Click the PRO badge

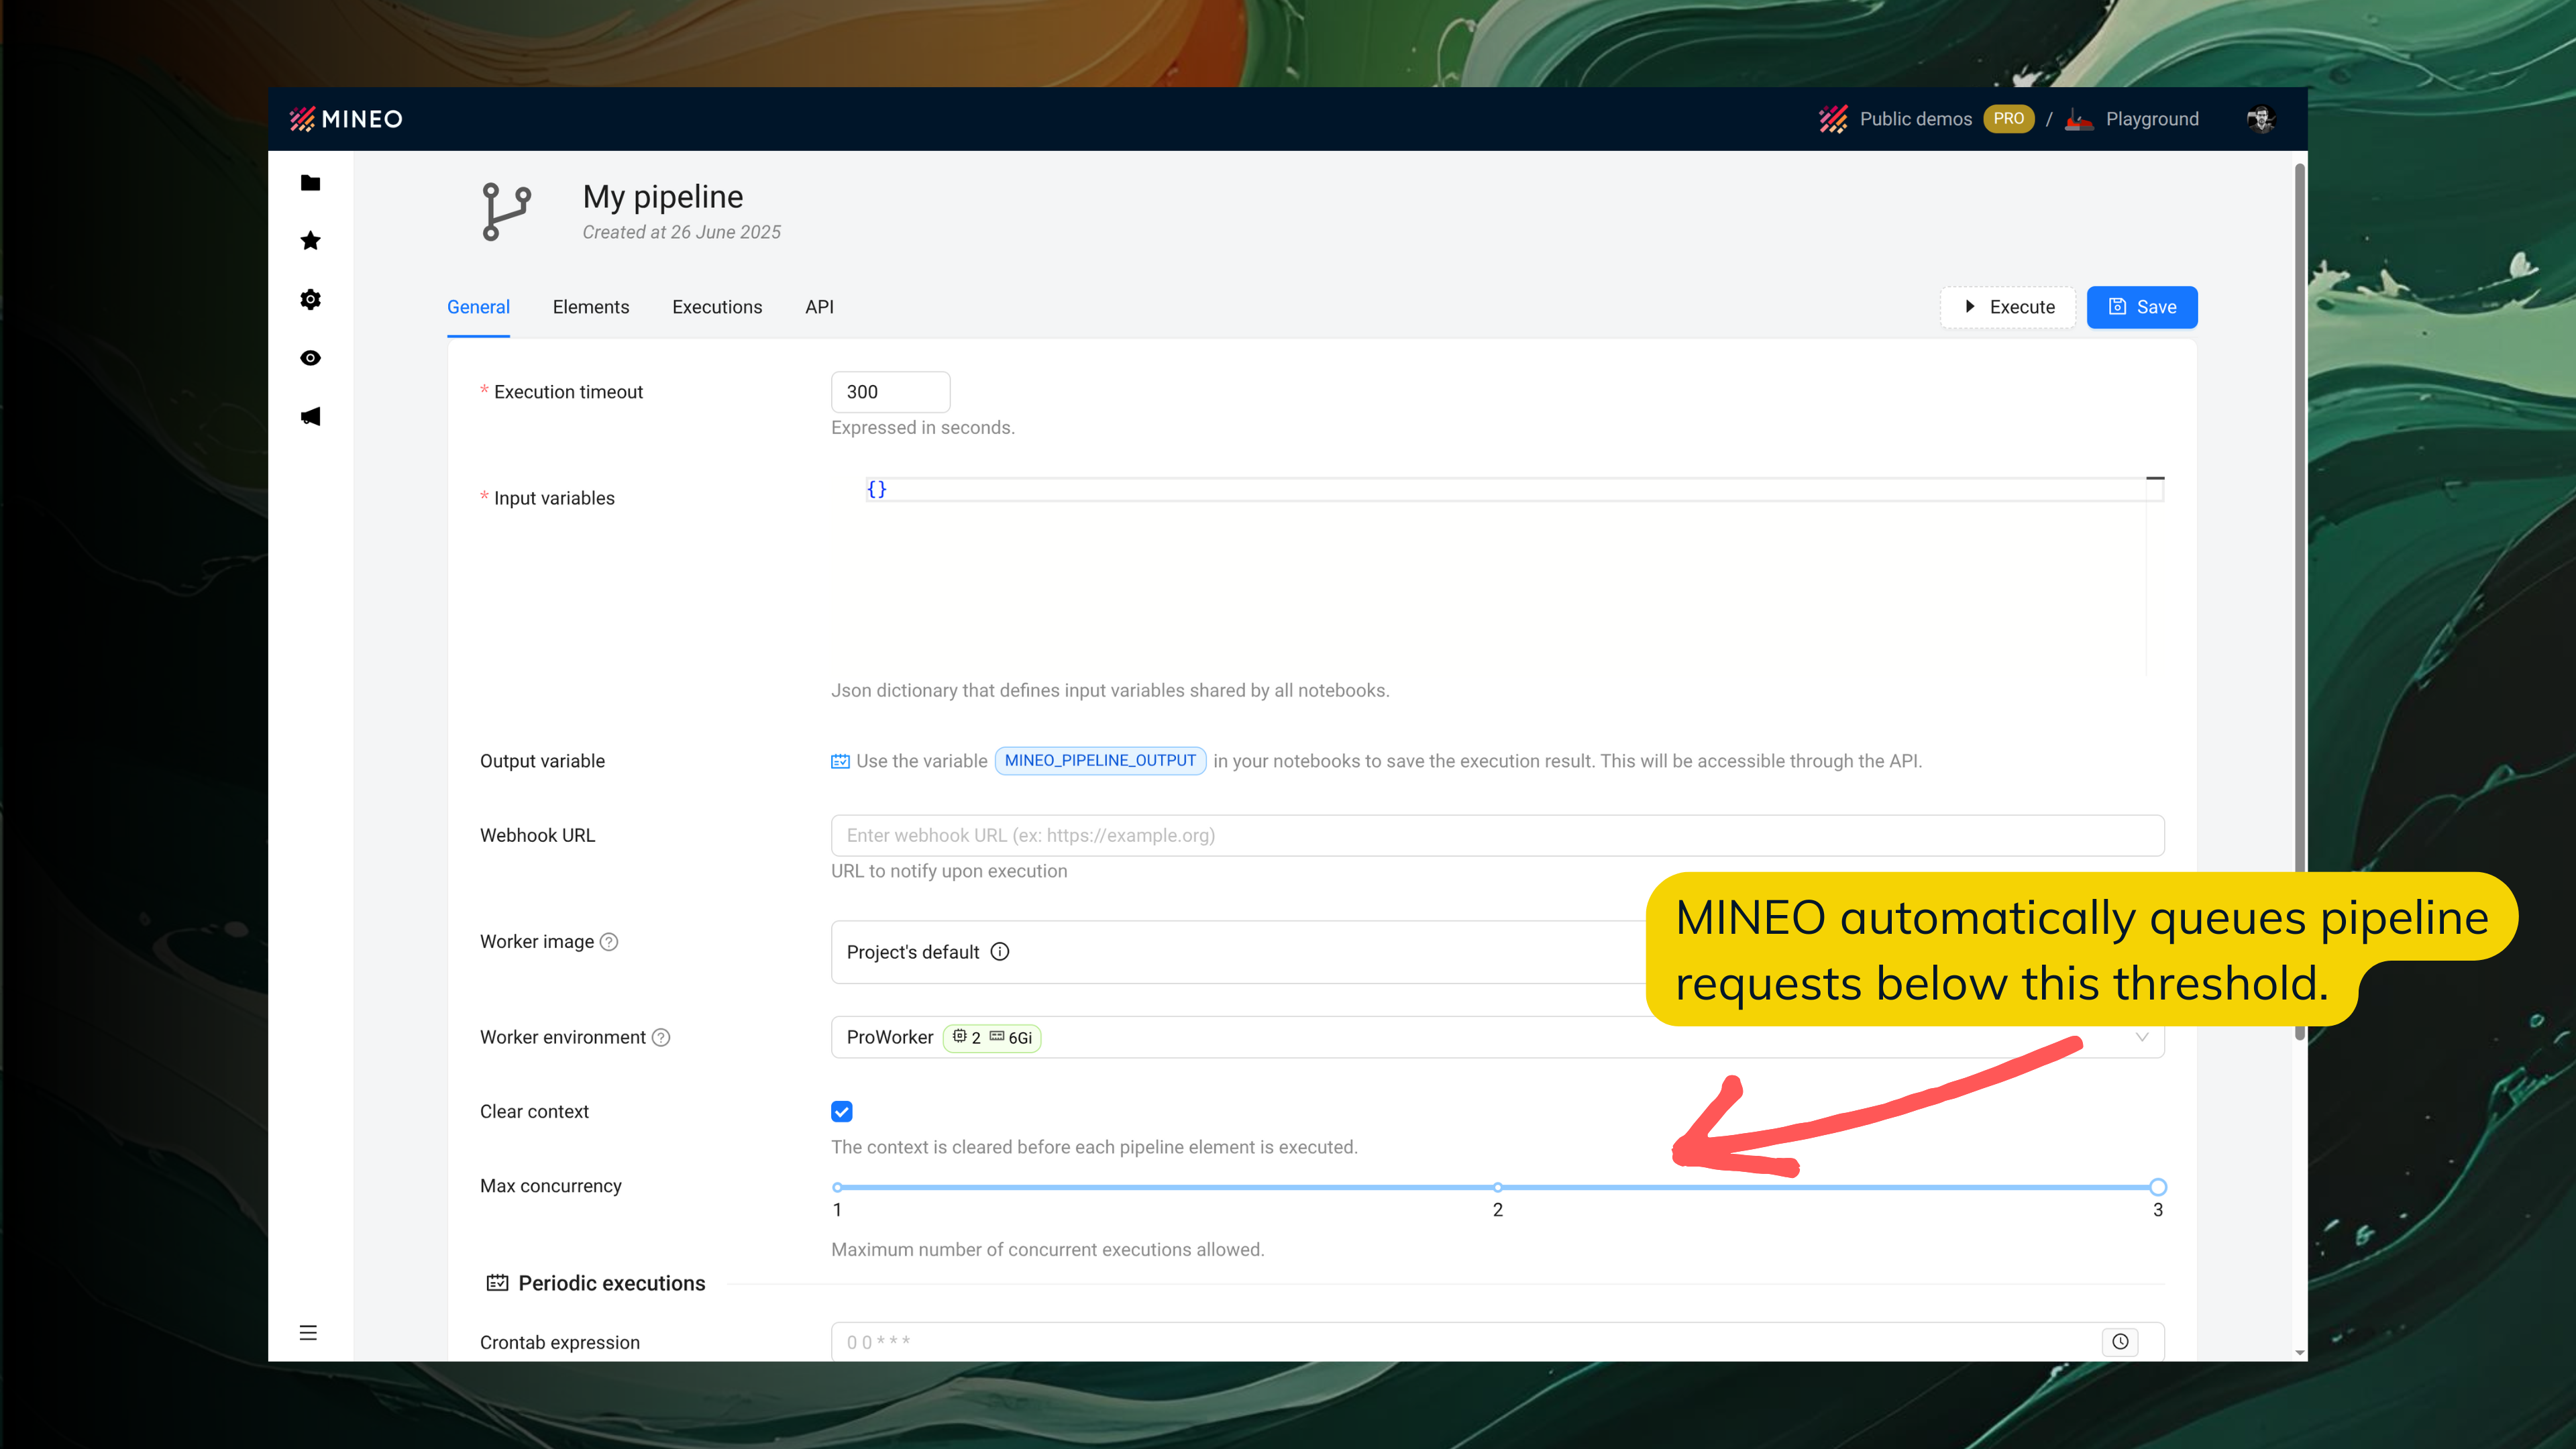click(2008, 119)
